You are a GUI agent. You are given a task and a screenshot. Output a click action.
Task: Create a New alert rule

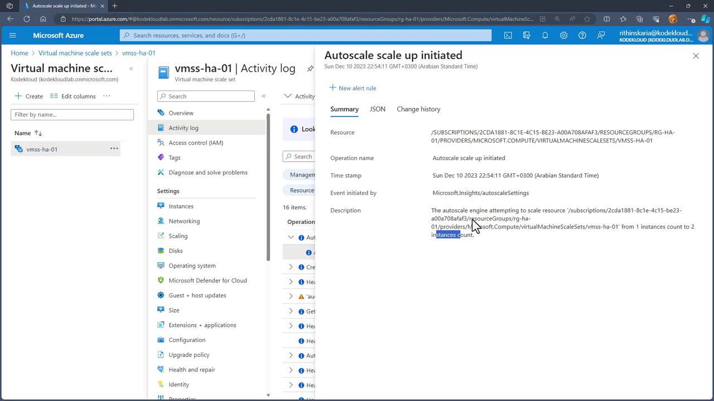click(353, 88)
